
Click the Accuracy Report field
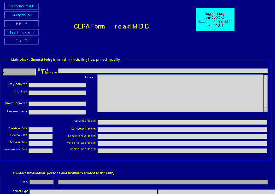182,122
